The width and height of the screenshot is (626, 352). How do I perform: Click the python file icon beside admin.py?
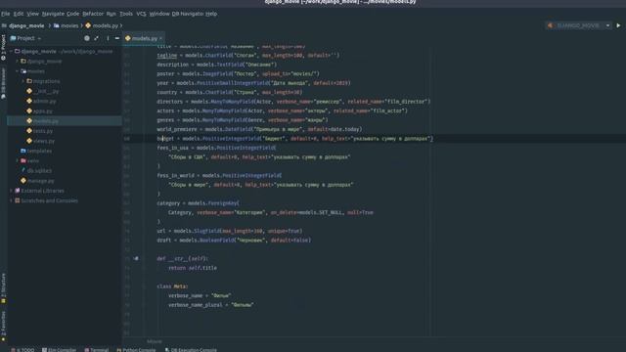click(29, 101)
